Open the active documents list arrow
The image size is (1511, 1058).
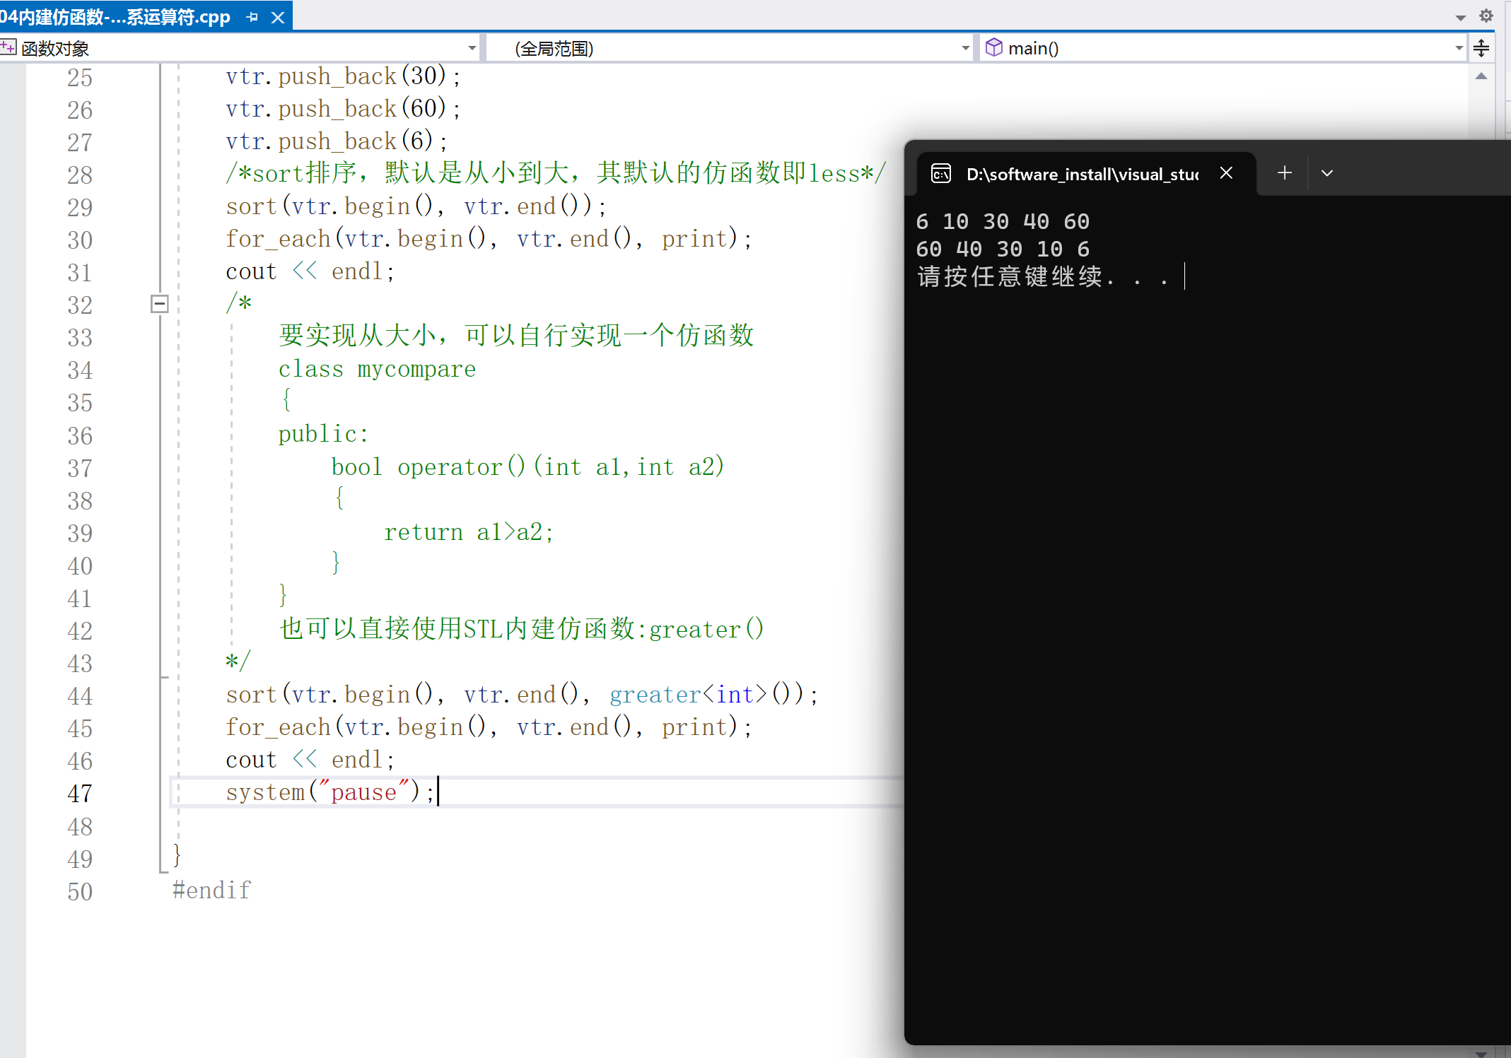pos(1461,17)
